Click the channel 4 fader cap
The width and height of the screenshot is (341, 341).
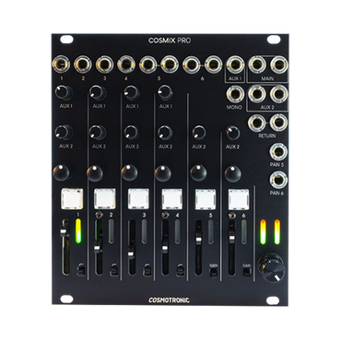pos(165,248)
